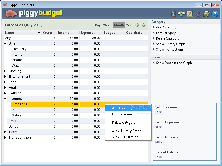Select the Month view toggle
This screenshot has height=166, width=222.
119,25
